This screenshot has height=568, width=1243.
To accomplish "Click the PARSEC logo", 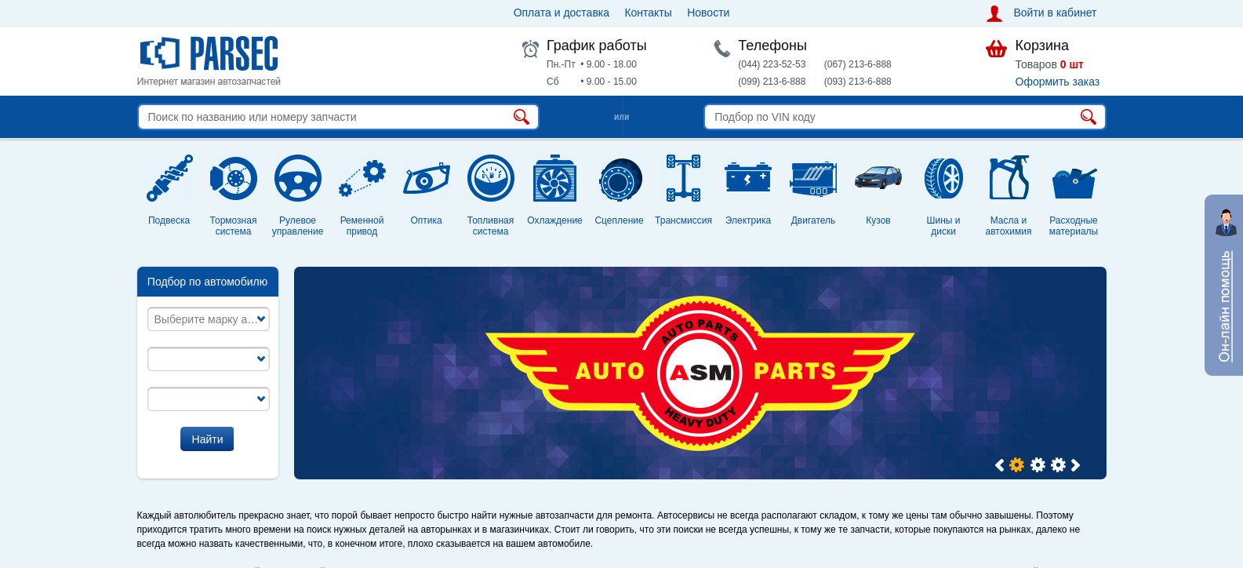I will (209, 53).
